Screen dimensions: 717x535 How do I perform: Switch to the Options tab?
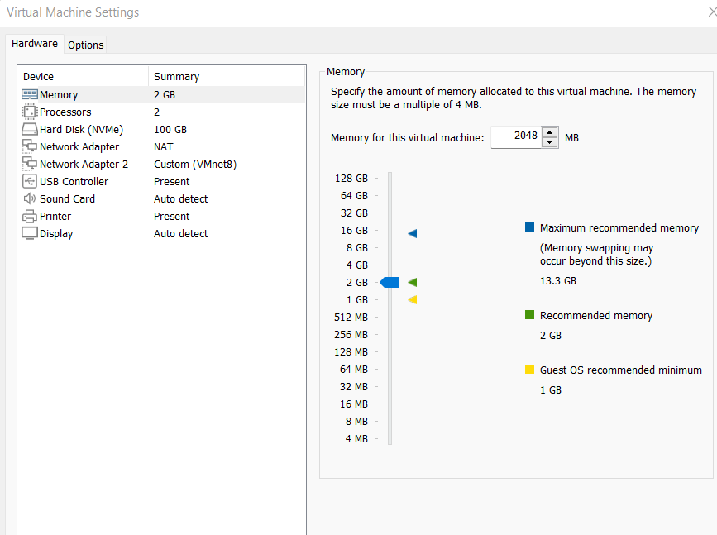click(x=86, y=45)
